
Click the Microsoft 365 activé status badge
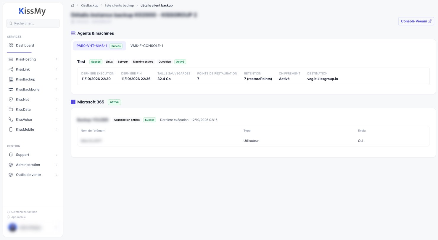[115, 102]
